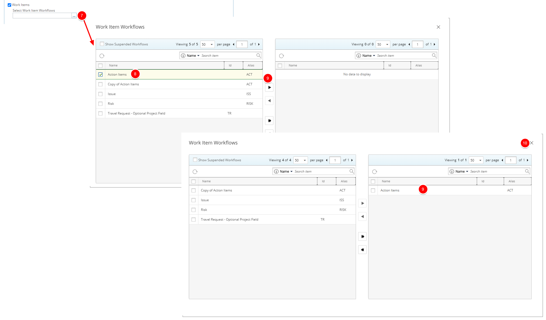Click the ellipsis browse button for workflows
The width and height of the screenshot is (546, 320).
pos(74,16)
